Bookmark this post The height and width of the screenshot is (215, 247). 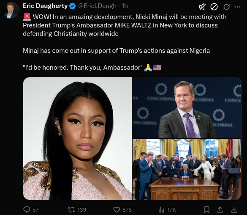point(206,210)
